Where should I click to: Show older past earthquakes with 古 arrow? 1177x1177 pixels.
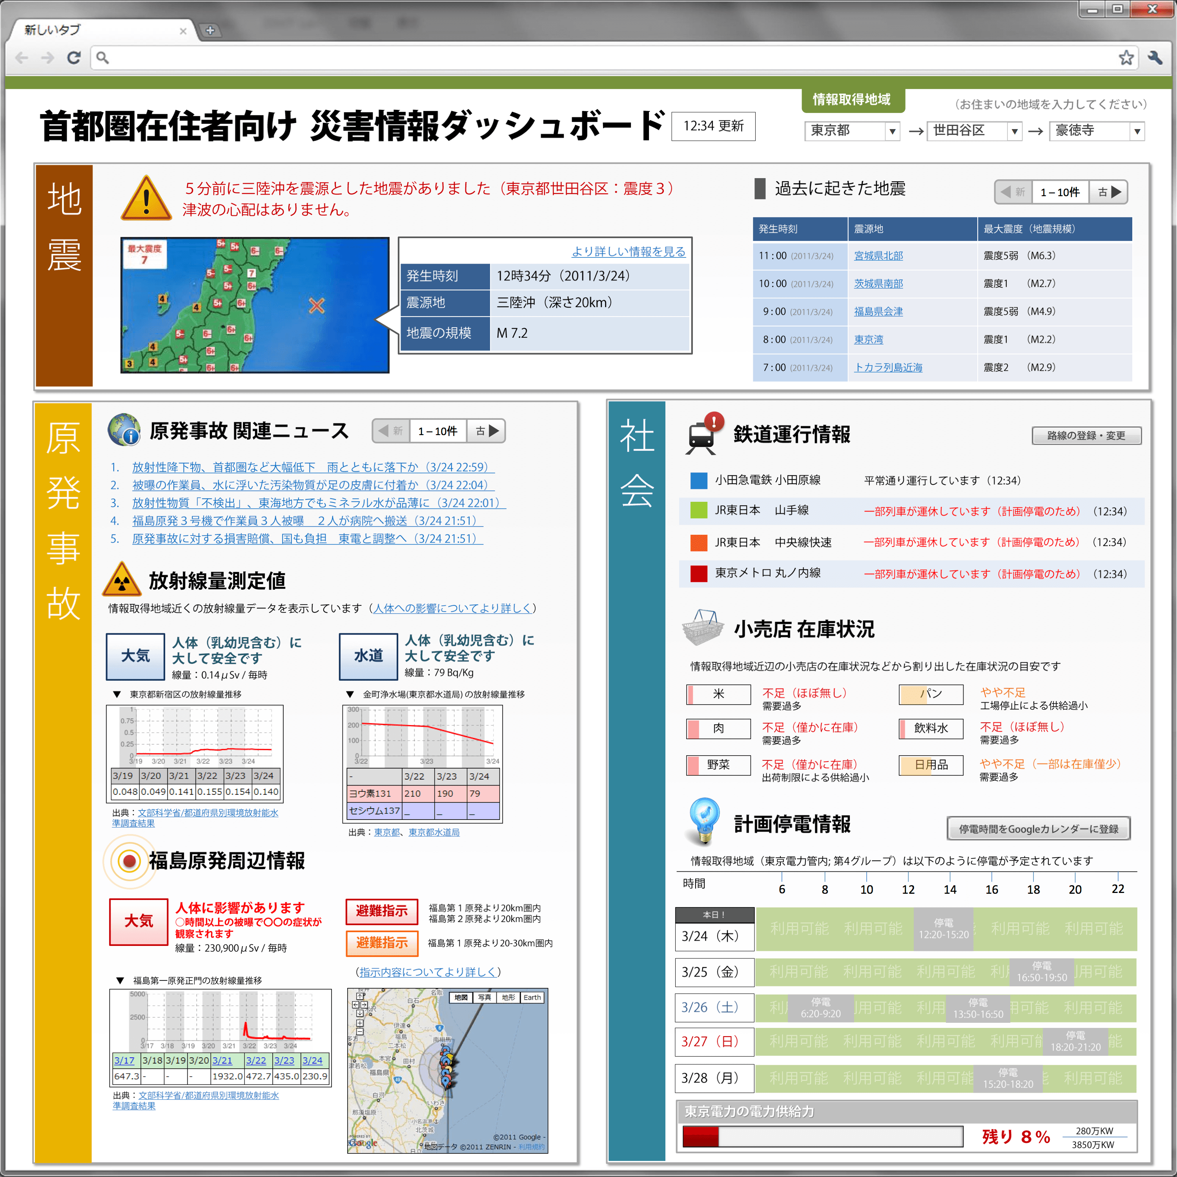pyautogui.click(x=1109, y=192)
